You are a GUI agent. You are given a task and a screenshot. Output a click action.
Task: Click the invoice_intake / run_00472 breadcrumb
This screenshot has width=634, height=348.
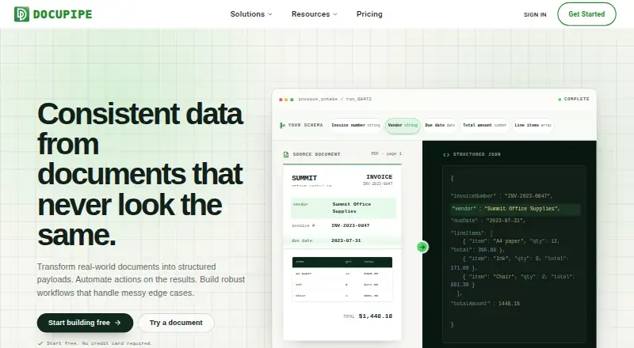tap(334, 99)
